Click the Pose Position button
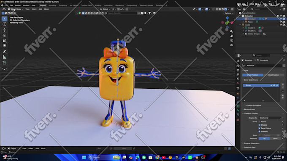287x161 pixels. (252, 75)
